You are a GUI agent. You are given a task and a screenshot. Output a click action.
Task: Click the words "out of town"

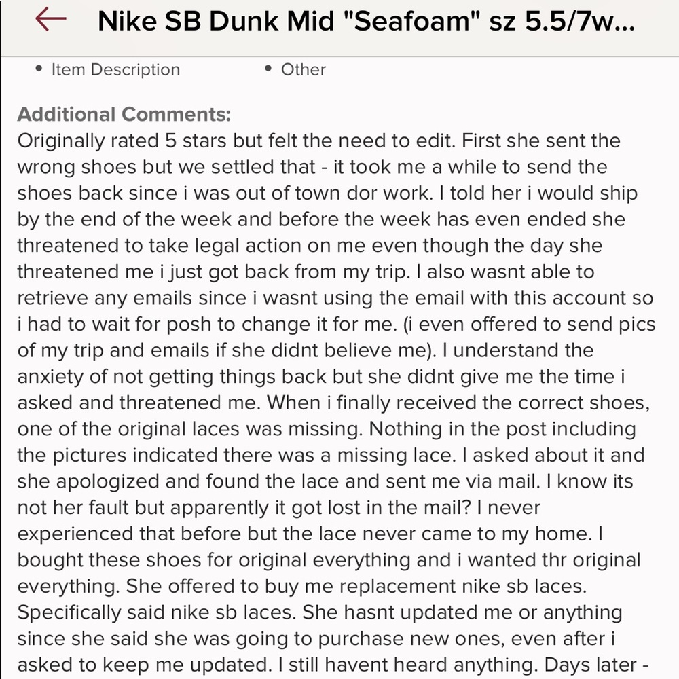[x=329, y=193]
